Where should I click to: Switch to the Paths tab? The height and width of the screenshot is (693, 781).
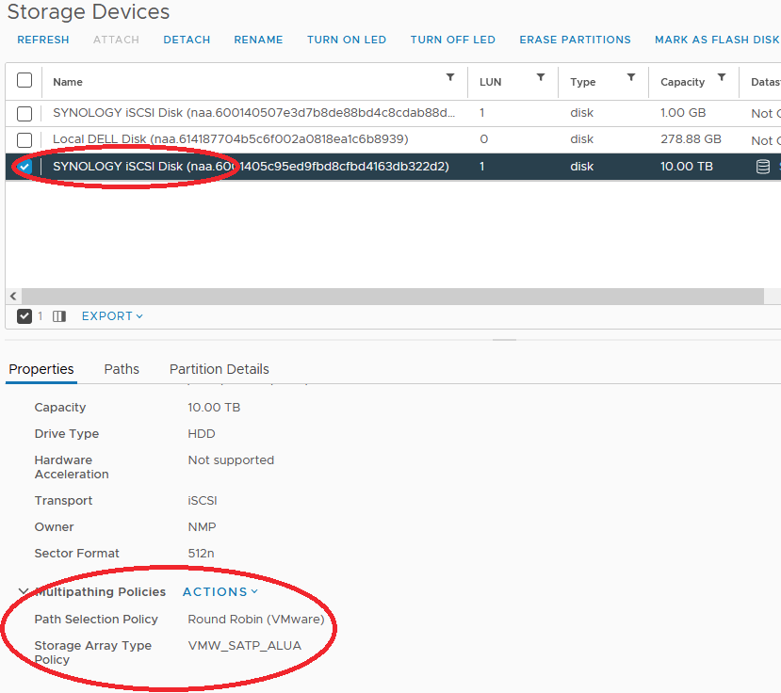tap(122, 369)
